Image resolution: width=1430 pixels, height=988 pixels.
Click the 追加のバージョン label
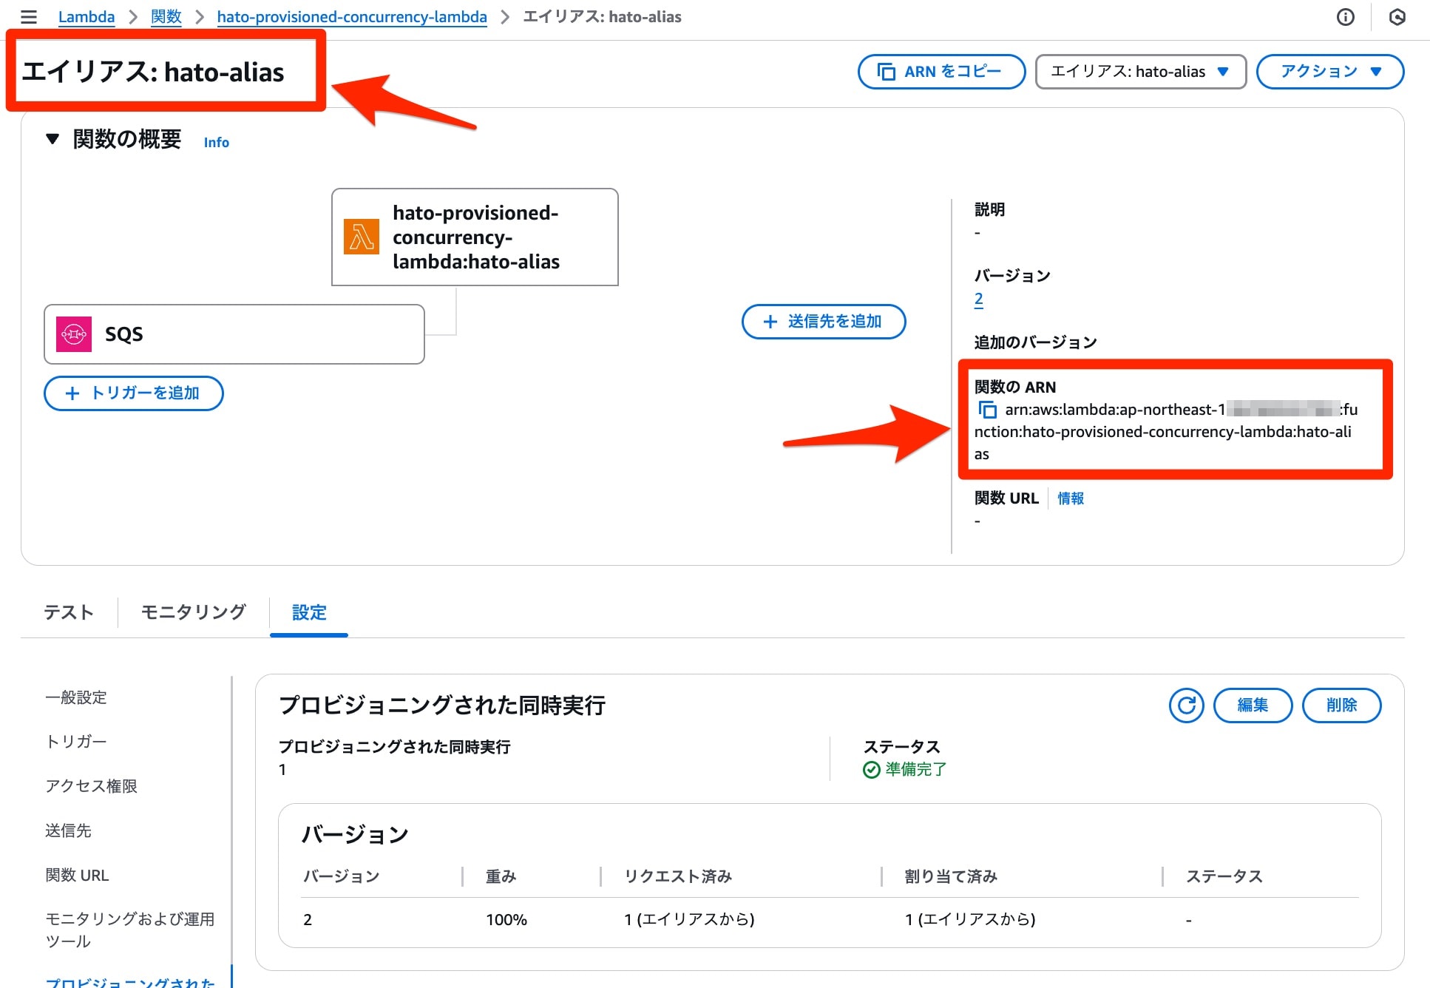[1035, 342]
